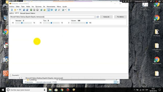This screenshot has width=163, height=92.
Task: Pause the screen recording
Action: click(154, 1)
